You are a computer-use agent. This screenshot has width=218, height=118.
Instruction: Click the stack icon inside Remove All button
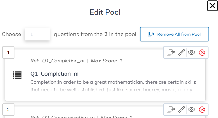coord(151,34)
